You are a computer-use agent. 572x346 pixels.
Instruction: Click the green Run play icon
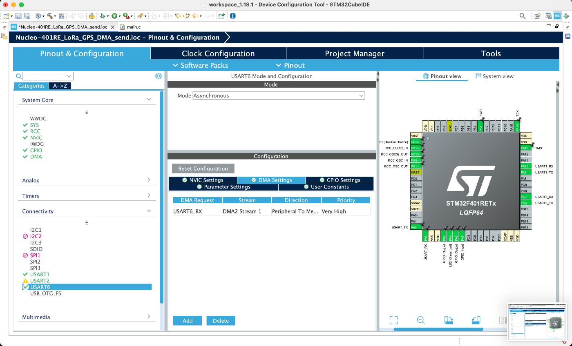point(114,16)
